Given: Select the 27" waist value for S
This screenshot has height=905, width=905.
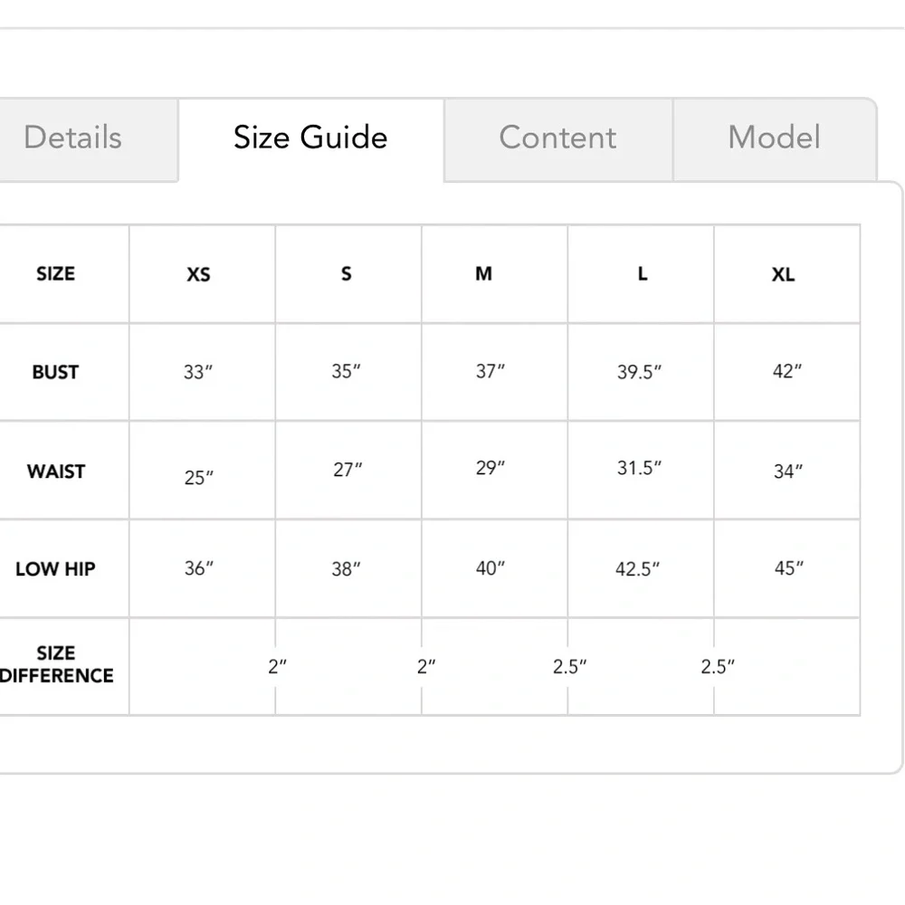Looking at the screenshot, I should pos(348,470).
